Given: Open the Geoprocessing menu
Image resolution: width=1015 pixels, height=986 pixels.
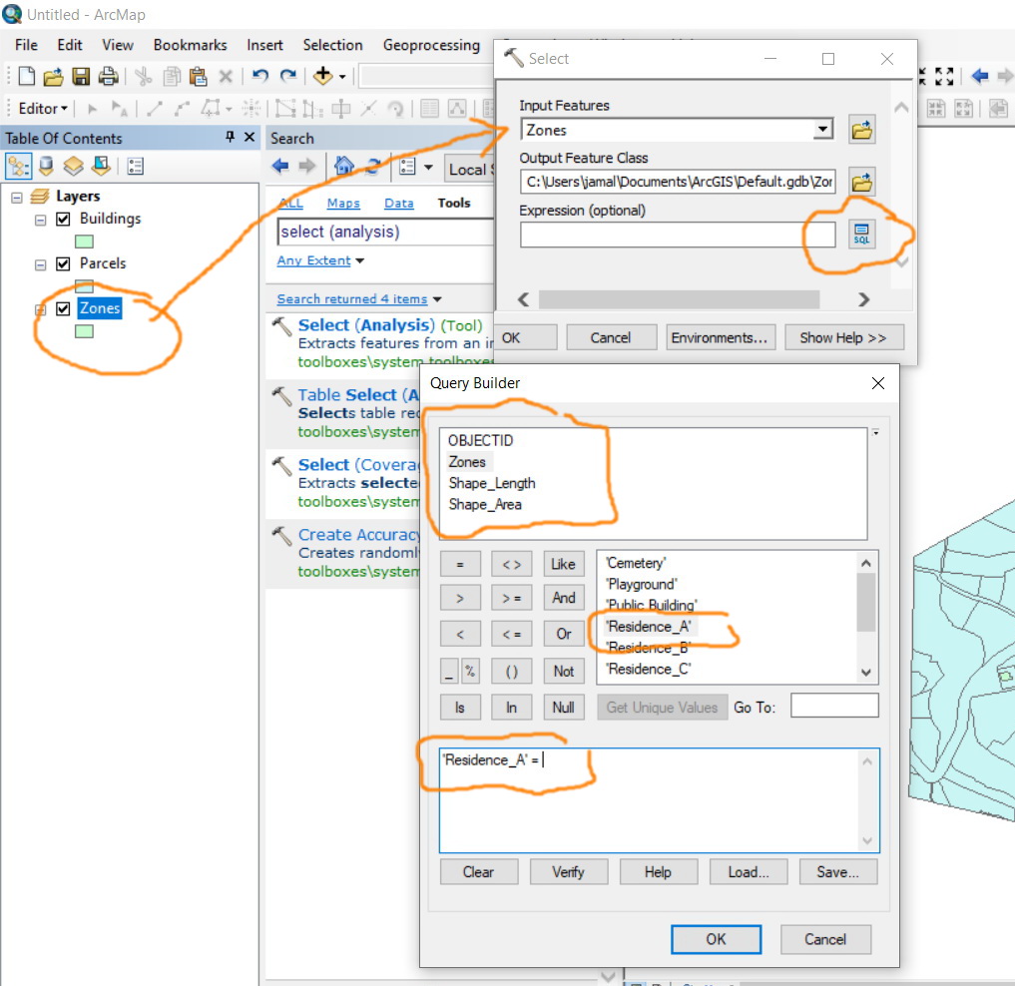Looking at the screenshot, I should point(431,45).
